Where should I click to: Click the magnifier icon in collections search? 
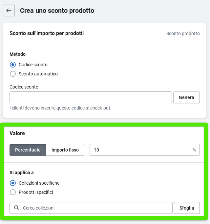pyautogui.click(x=17, y=208)
